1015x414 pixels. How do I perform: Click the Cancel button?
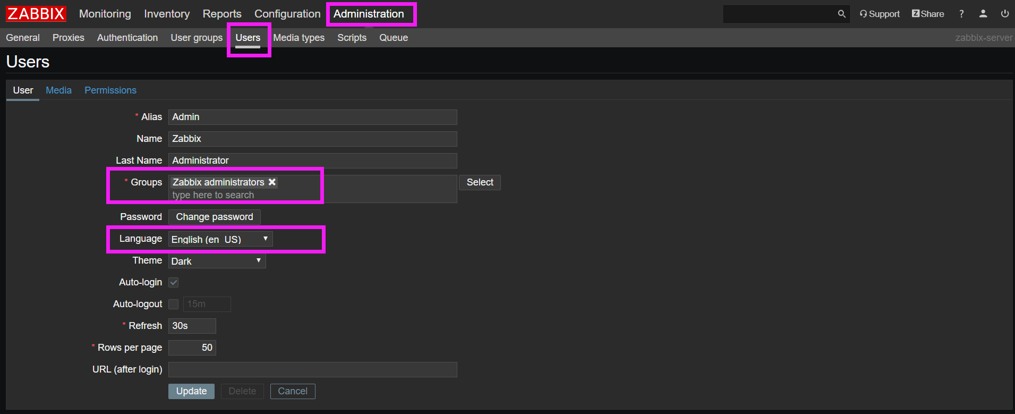click(x=293, y=391)
